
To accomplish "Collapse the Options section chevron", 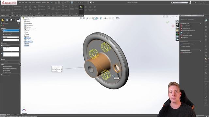I will tap(19, 64).
